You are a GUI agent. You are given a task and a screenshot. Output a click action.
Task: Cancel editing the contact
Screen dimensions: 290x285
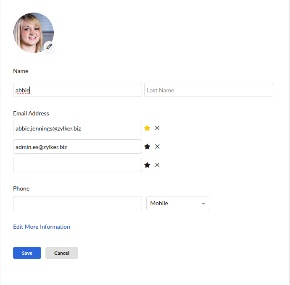[62, 253]
